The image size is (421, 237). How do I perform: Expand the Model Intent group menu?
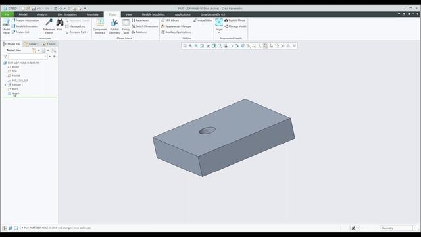coord(126,38)
